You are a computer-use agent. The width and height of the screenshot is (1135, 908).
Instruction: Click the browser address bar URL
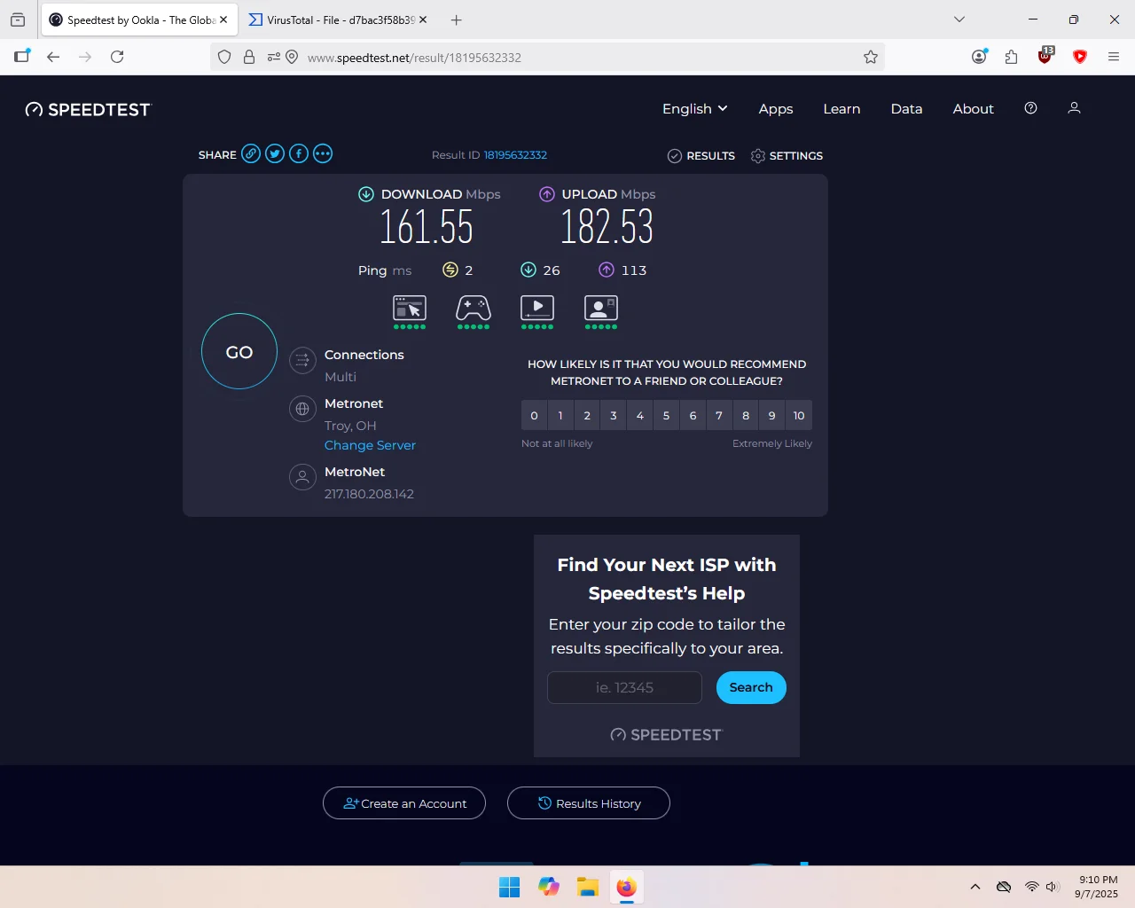pos(414,58)
